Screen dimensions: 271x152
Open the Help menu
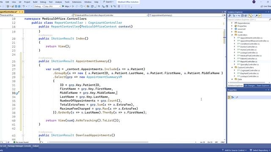point(96,2)
